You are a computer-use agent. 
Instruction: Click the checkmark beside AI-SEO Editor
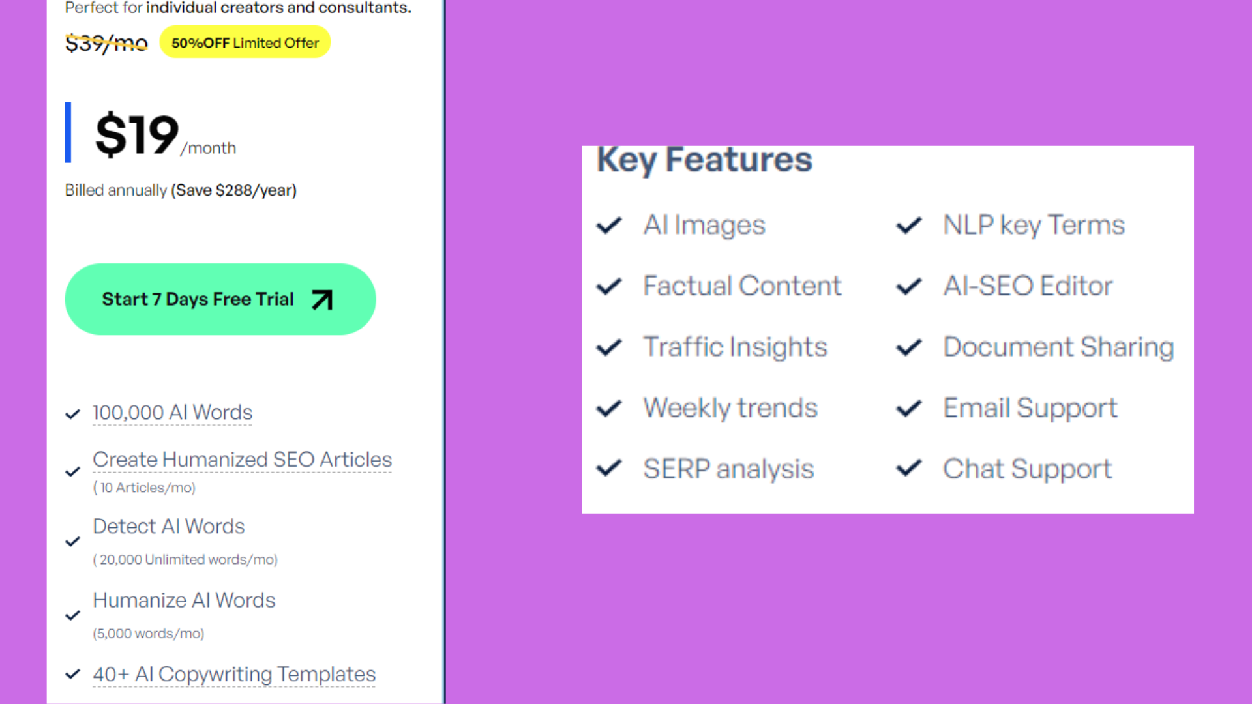click(x=909, y=286)
